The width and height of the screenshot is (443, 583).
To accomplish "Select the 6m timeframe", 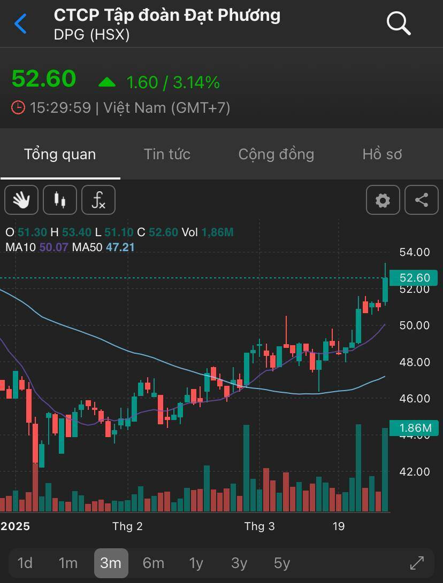I will click(154, 563).
